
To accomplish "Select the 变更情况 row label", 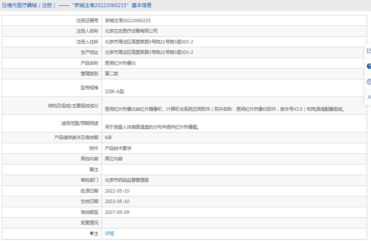I will (89, 223).
